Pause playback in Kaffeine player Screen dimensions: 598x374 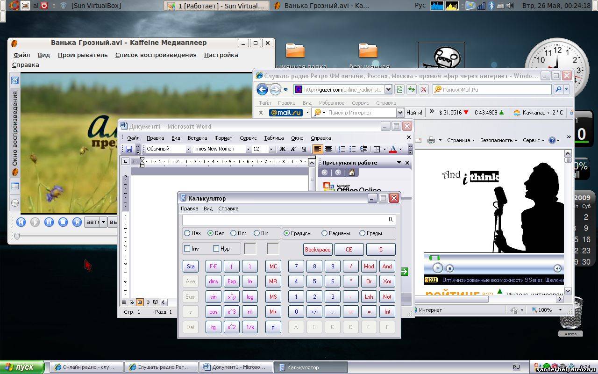[49, 222]
